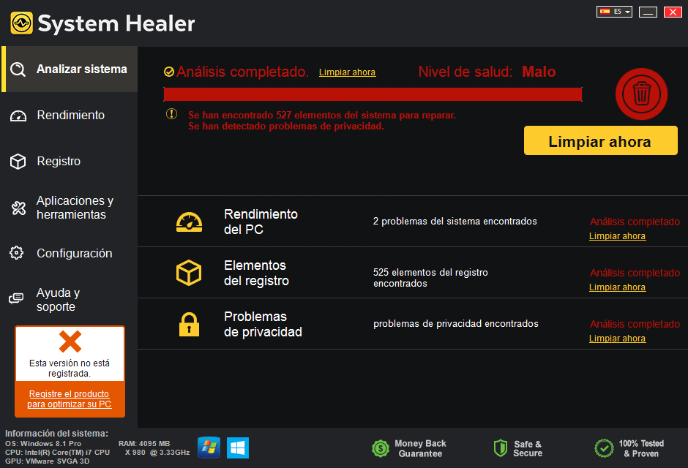This screenshot has height=468, width=688.
Task: Click the 'GPU: VMware SVGA 3D' entry
Action: click(x=48, y=461)
